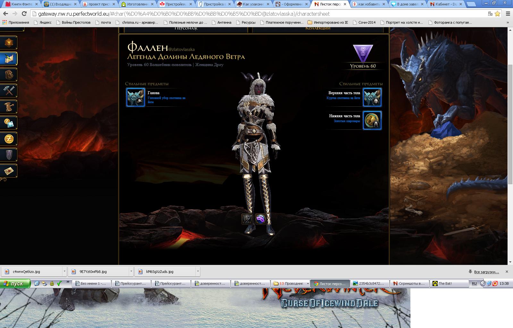Go back with the browser back arrow
Viewport: 513px width, 328px height.
[5, 14]
